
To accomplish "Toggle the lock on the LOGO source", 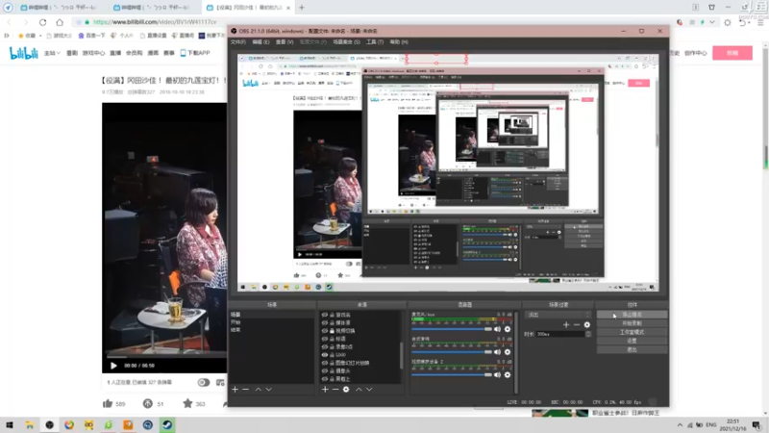I will point(332,354).
